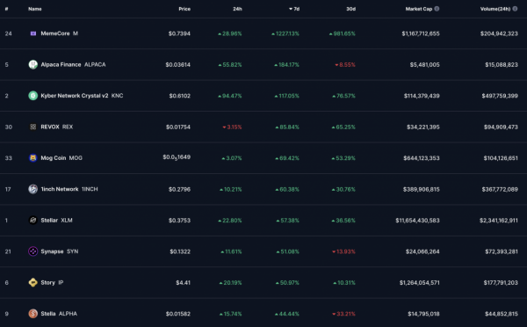This screenshot has width=527, height=327.
Task: Sort by the rank # column header
Action: [6, 9]
